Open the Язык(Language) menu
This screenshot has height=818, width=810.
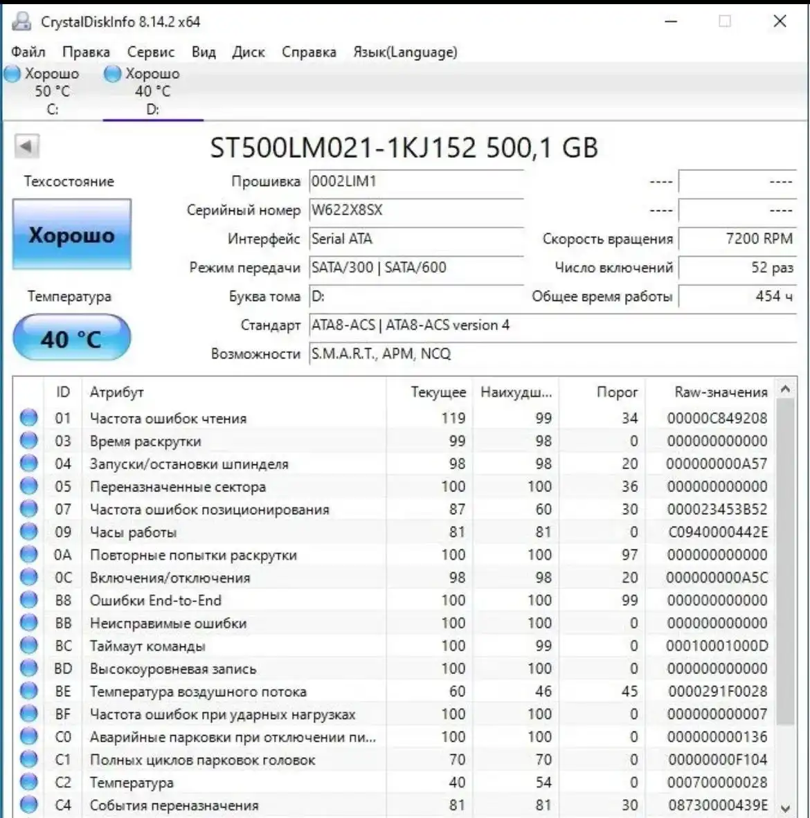pos(405,52)
